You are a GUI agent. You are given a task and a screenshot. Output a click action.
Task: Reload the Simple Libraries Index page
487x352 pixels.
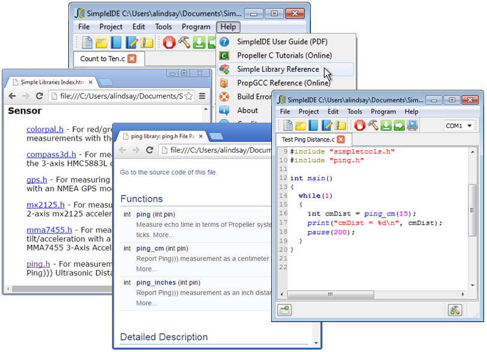[40, 96]
